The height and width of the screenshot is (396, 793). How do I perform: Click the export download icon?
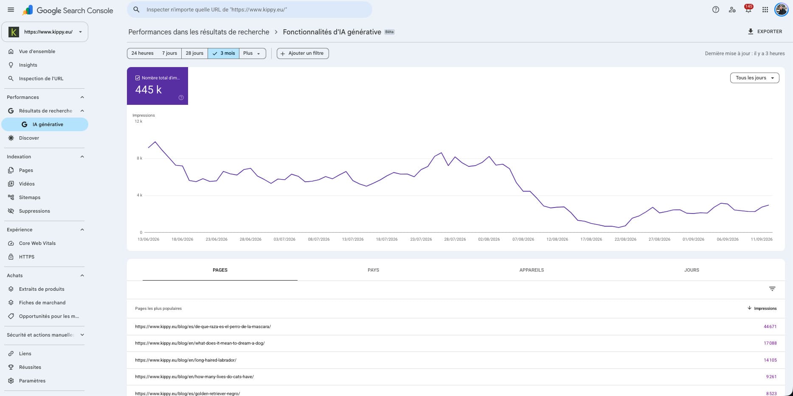tap(751, 31)
